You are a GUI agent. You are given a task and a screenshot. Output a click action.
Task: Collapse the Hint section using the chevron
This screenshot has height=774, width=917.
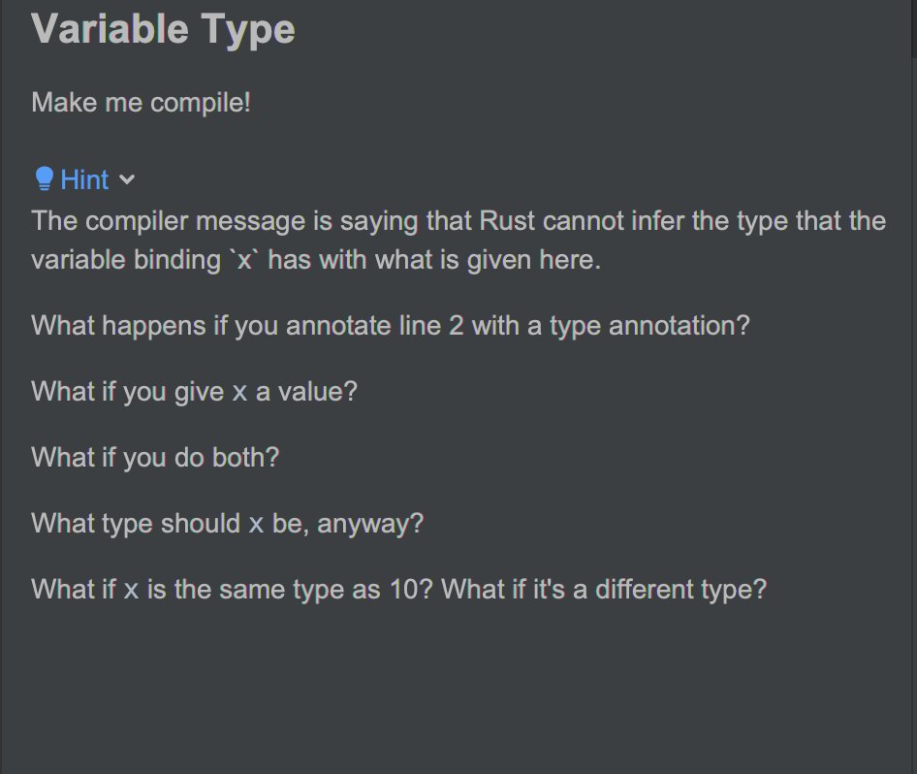tap(127, 179)
